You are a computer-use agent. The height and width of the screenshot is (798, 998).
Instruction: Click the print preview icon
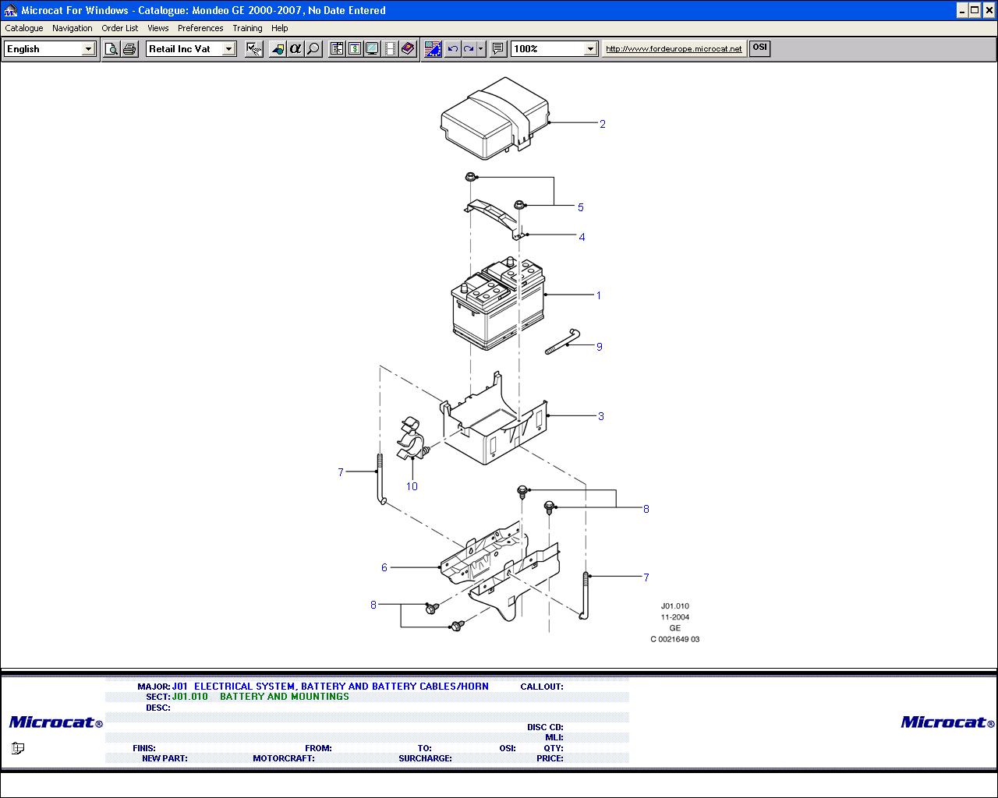pos(111,49)
